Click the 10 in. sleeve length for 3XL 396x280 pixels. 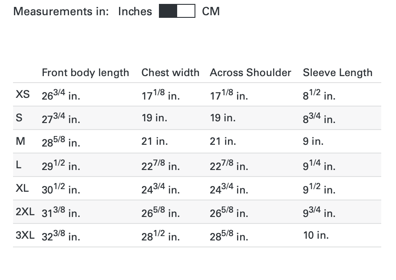[x=316, y=235]
